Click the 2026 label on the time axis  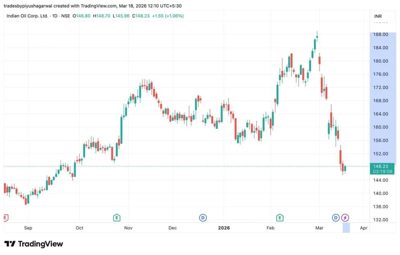224,228
